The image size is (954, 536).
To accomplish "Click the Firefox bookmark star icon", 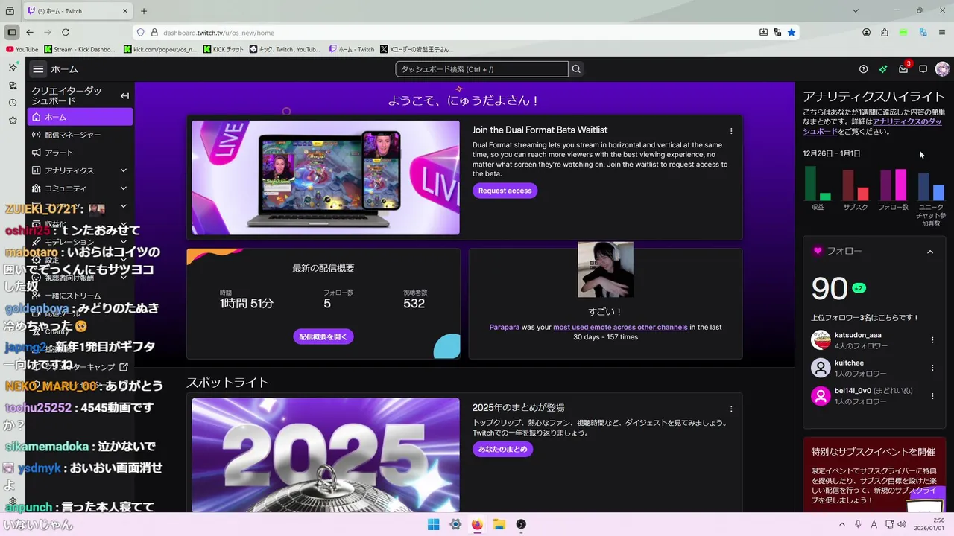I will (792, 33).
